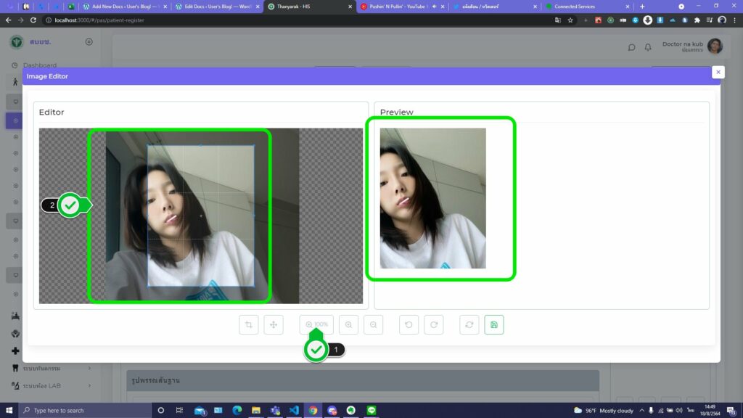Click the preview image thumbnail
The width and height of the screenshot is (743, 418).
432,198
